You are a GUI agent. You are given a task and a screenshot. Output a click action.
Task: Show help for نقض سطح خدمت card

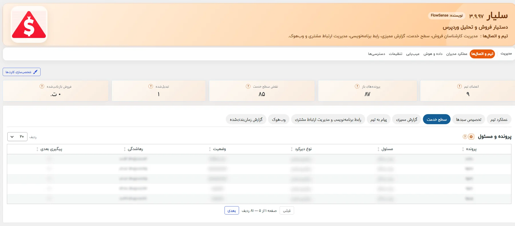click(x=248, y=86)
